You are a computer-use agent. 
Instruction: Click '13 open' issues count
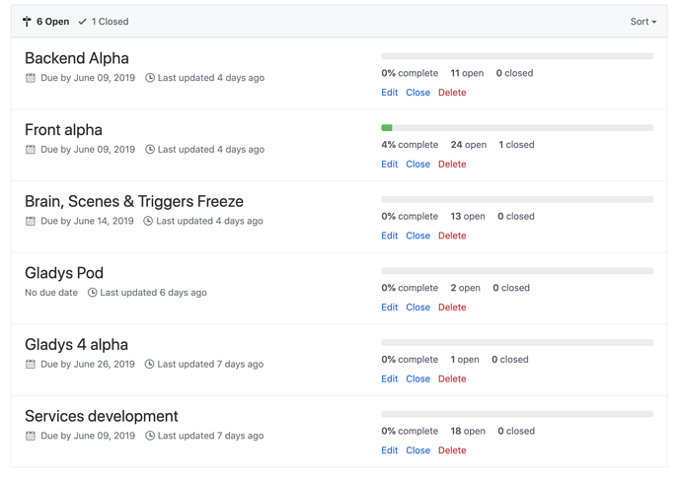(468, 216)
